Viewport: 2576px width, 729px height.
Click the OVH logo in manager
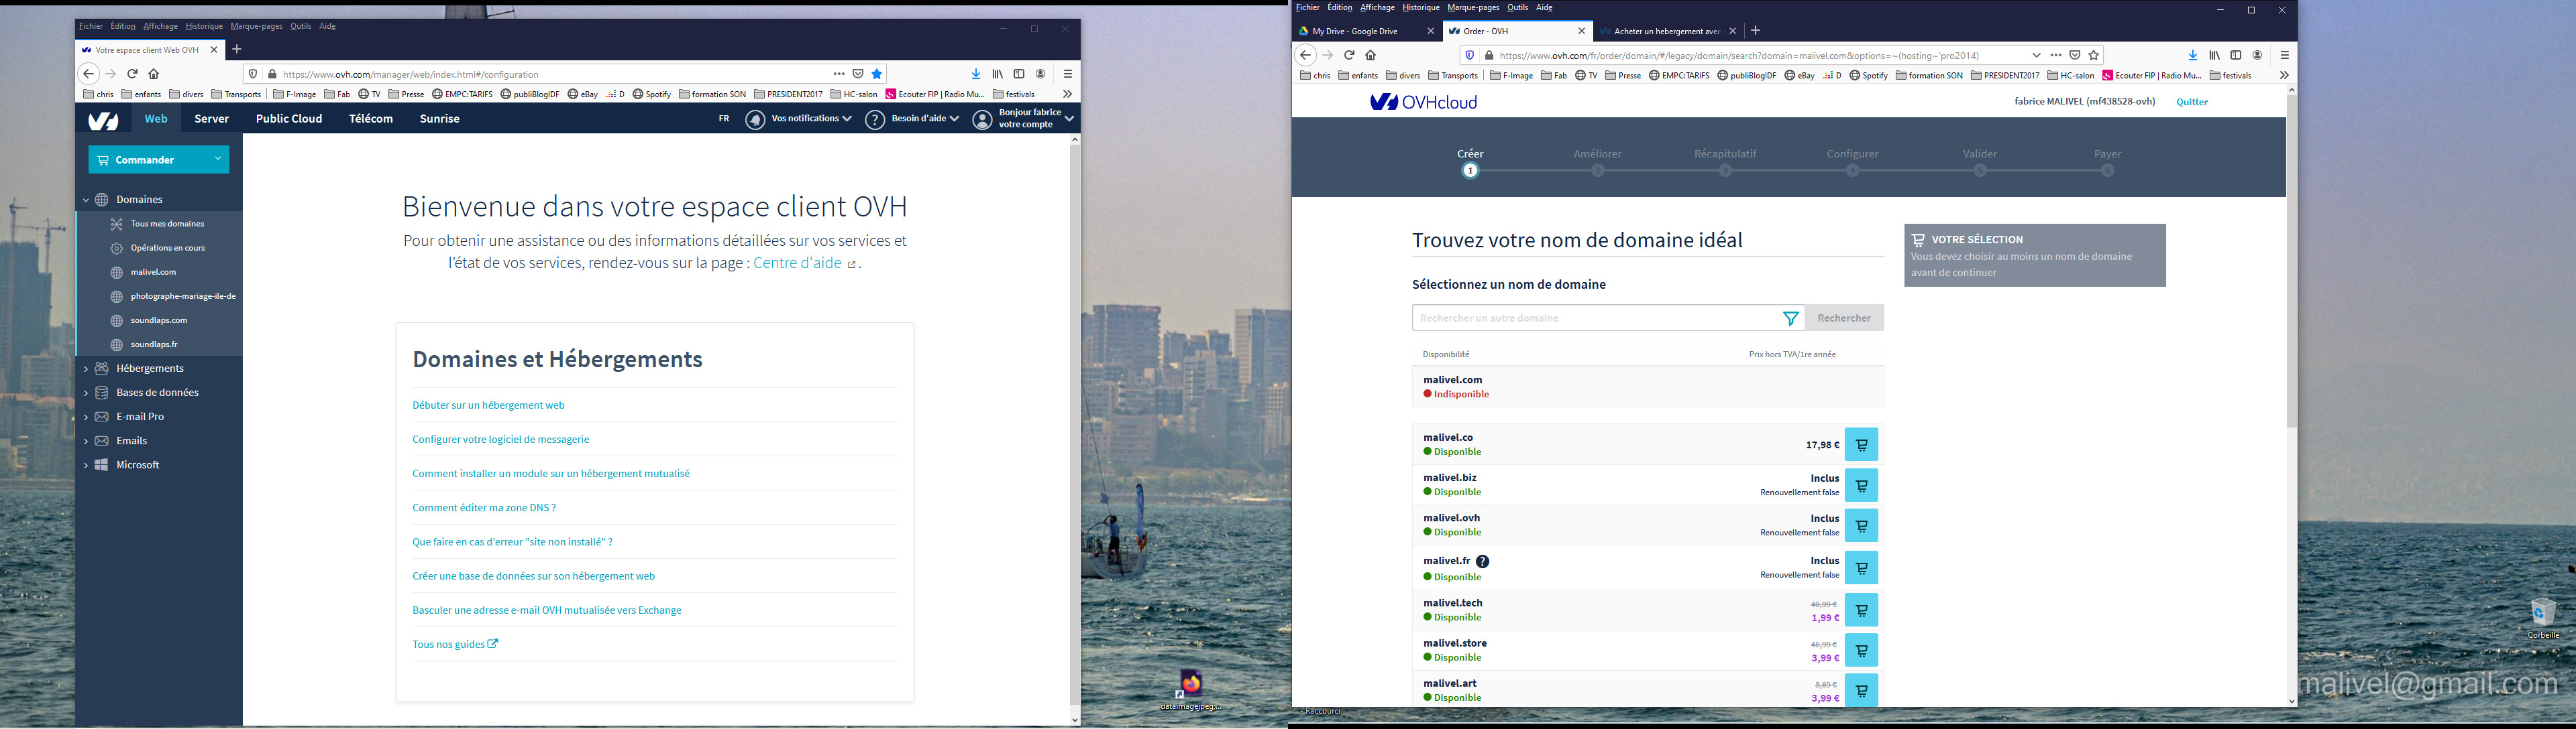pyautogui.click(x=103, y=121)
